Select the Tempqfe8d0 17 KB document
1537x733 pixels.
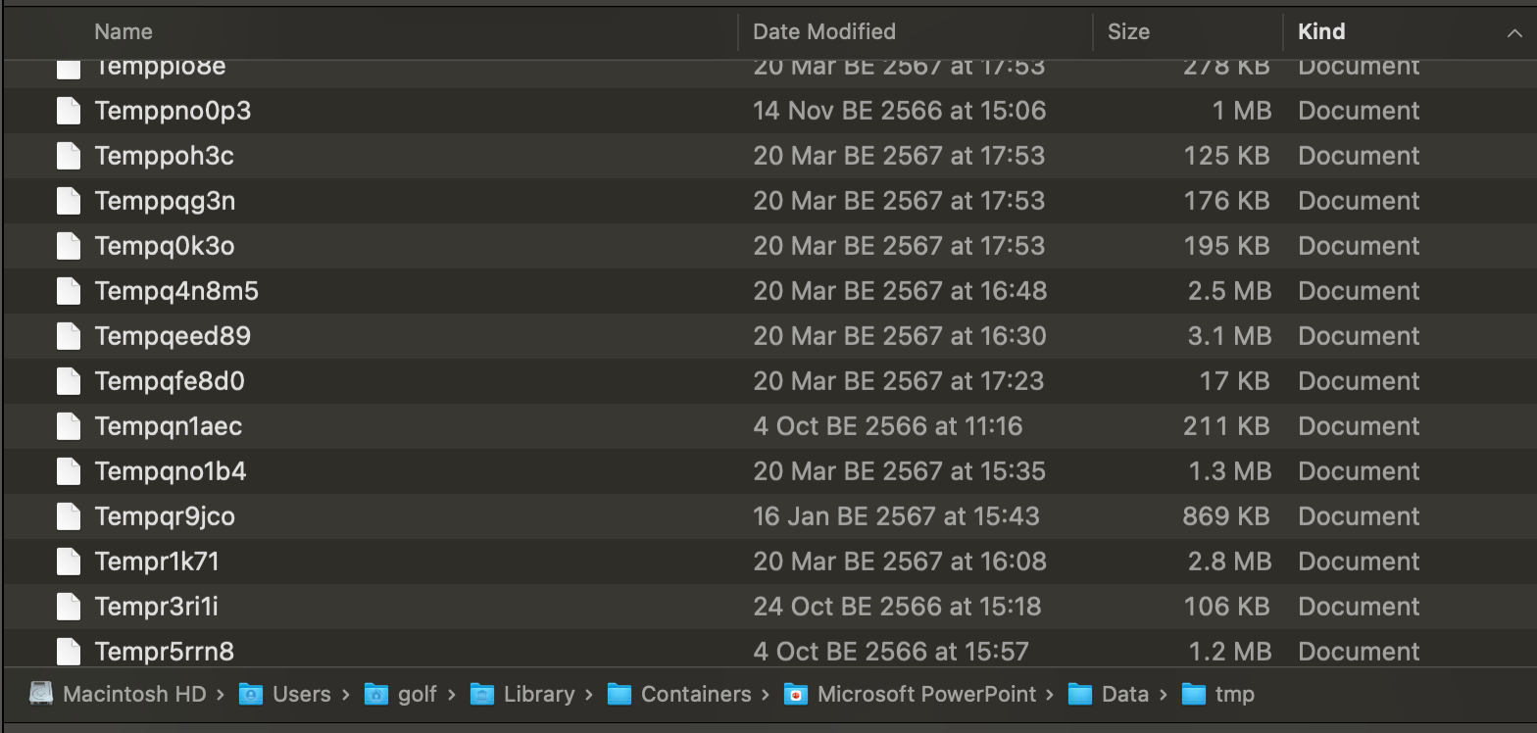(170, 381)
